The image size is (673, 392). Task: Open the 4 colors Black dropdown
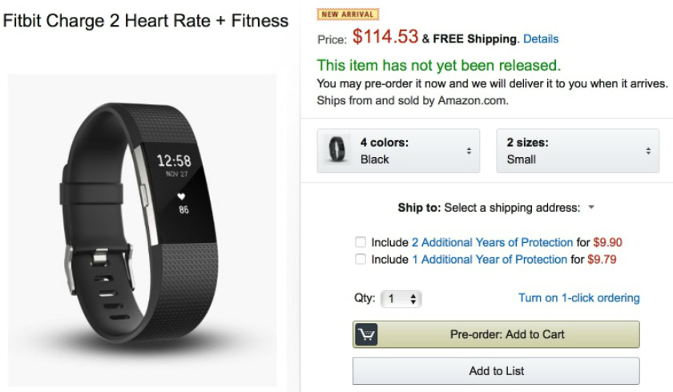coord(399,151)
